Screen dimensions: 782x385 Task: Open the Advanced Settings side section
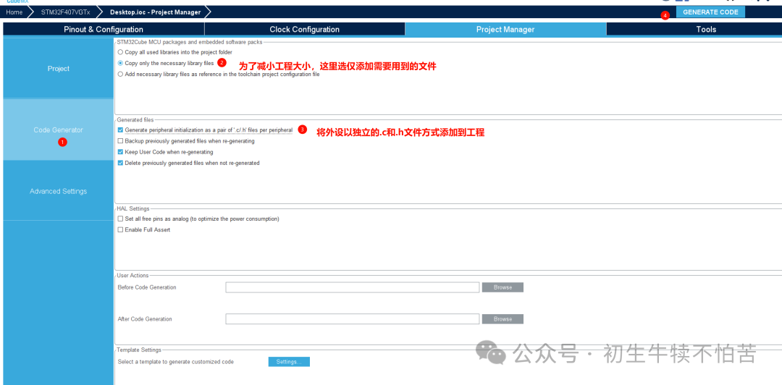[x=59, y=191]
